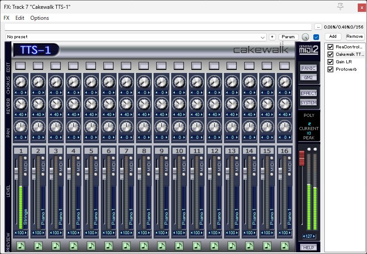Open the Edit menu
The image size is (367, 254).
pyautogui.click(x=20, y=18)
